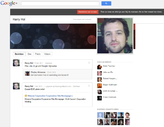Image resolution: width=164 pixels, height=127 pixels.
Task: Click the blue search magnifier button
Action: click(106, 3)
